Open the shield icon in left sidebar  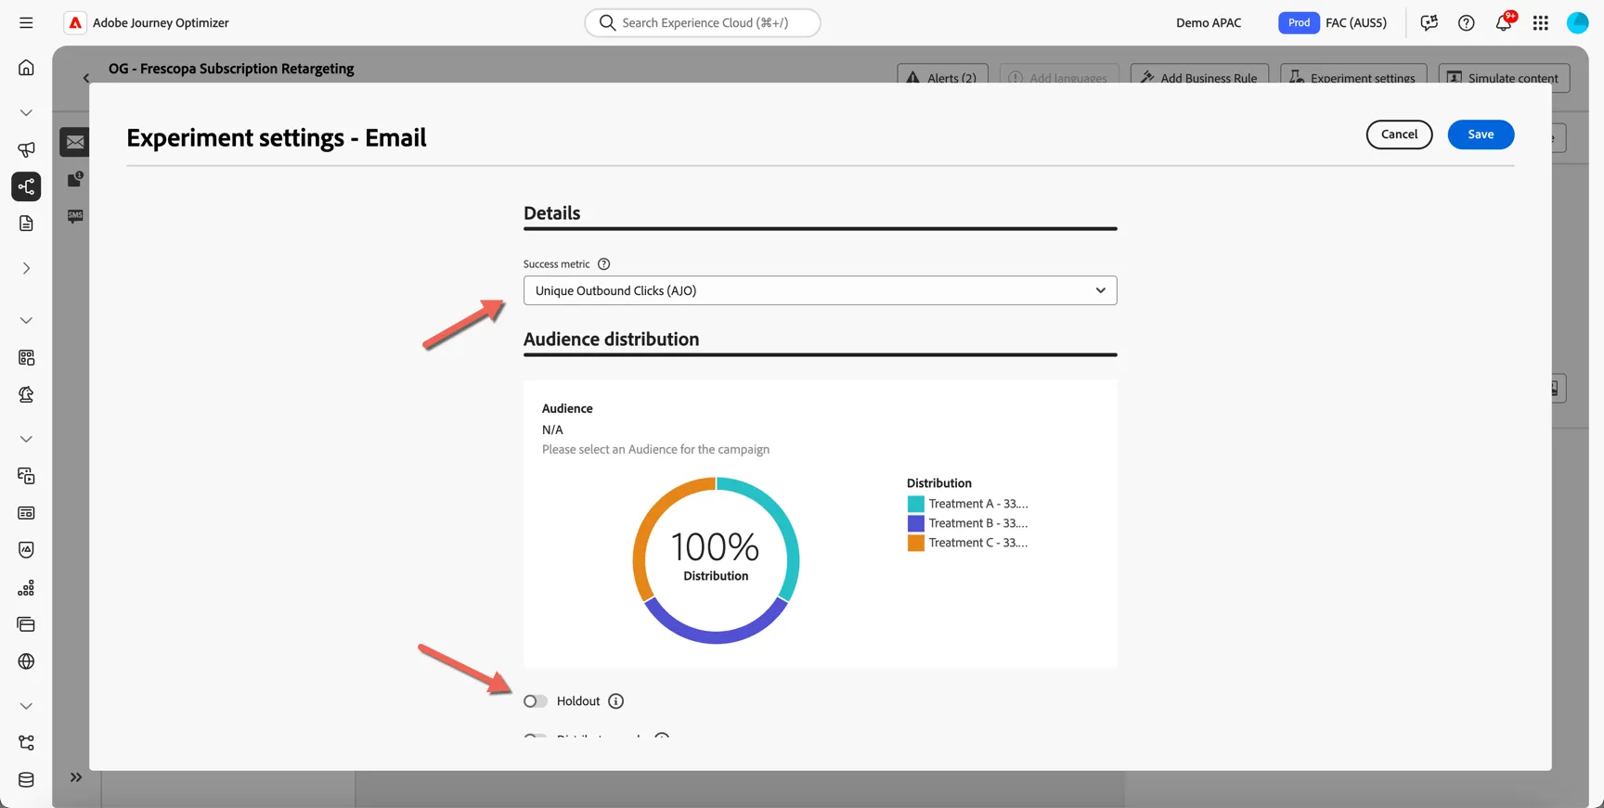pos(26,550)
